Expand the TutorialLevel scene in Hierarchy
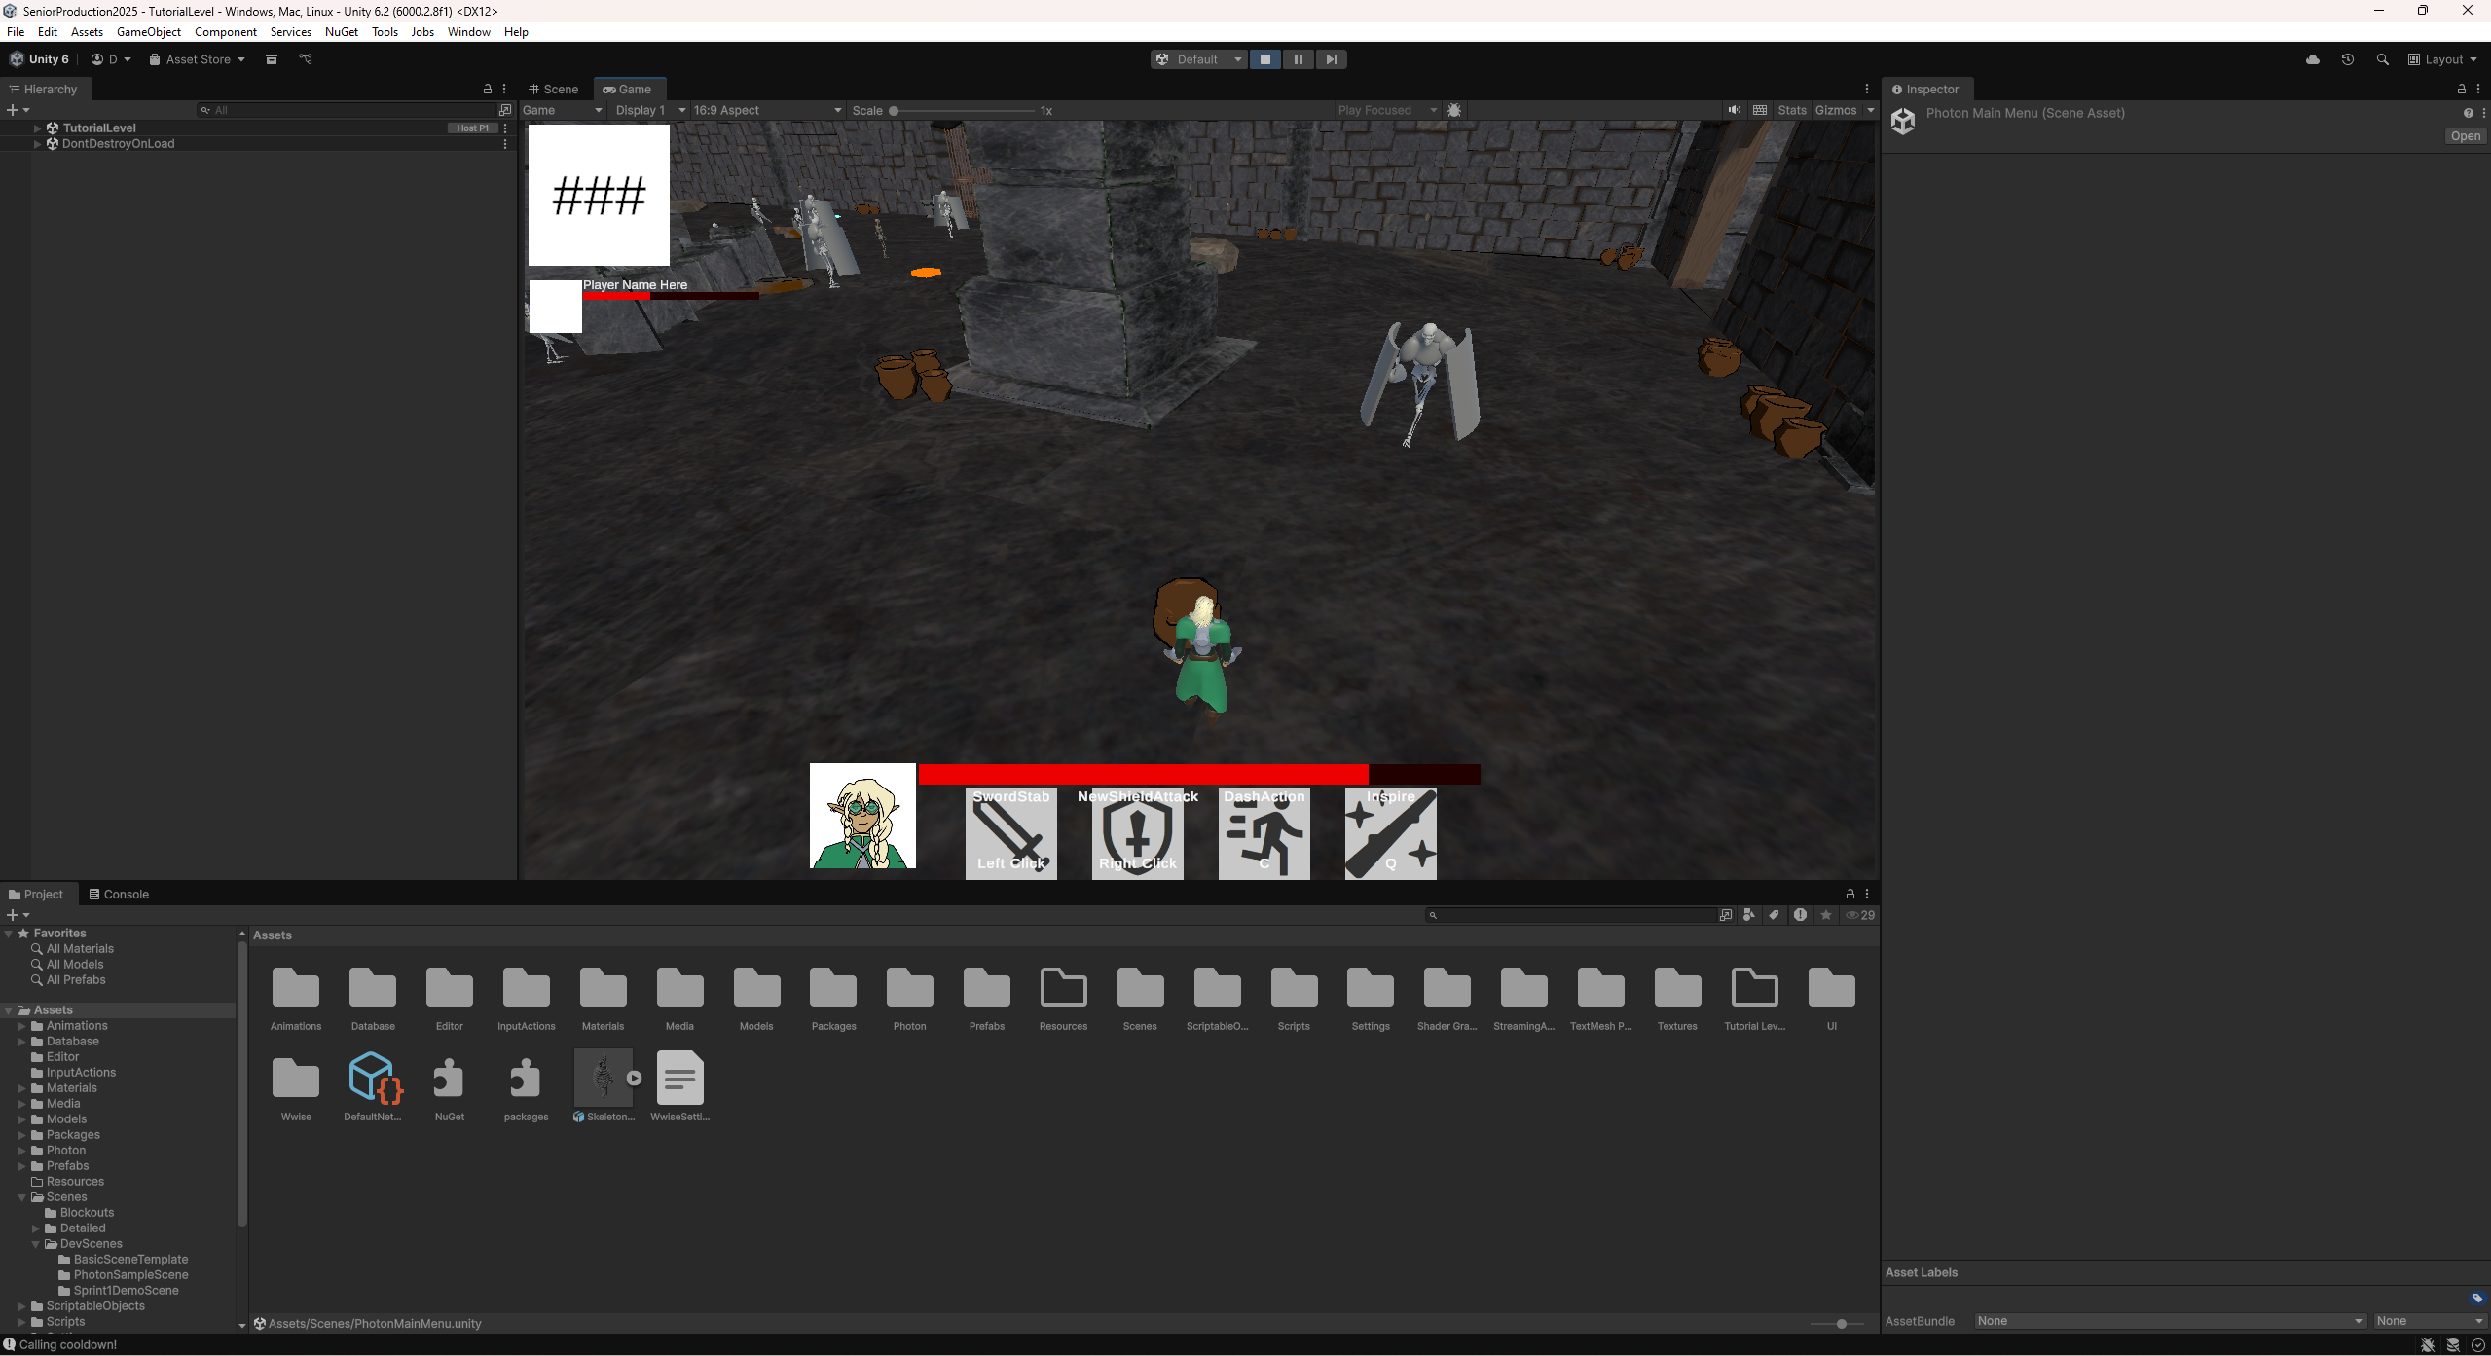This screenshot has height=1356, width=2491. point(37,128)
